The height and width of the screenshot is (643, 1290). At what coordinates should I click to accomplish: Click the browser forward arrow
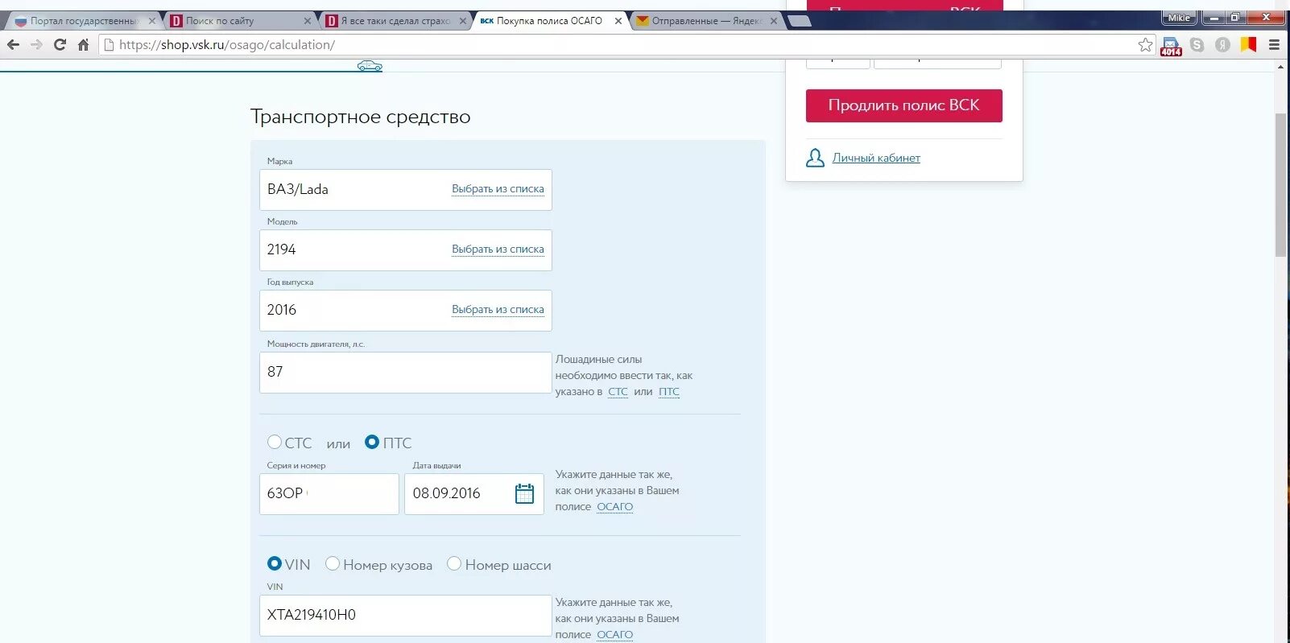click(36, 45)
